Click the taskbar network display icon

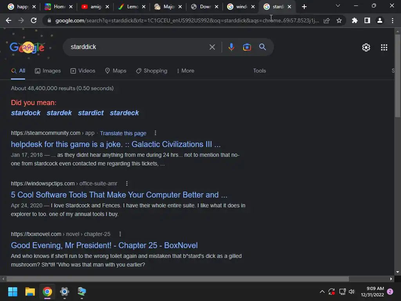click(x=342, y=292)
